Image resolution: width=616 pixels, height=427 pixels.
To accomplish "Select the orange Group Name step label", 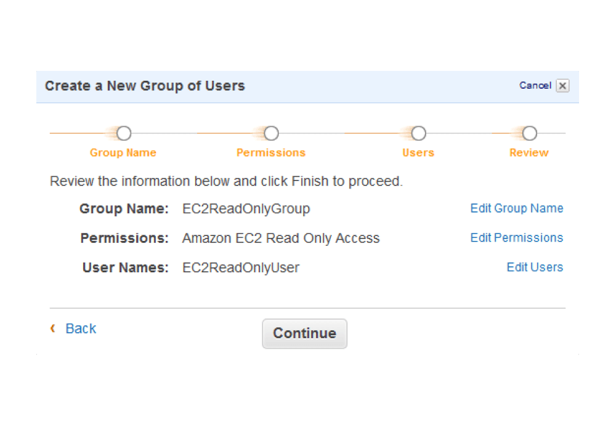I will point(123,153).
